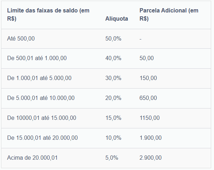Select the 30,0% rate cell
Screen dimensions: 214x170
[113, 78]
